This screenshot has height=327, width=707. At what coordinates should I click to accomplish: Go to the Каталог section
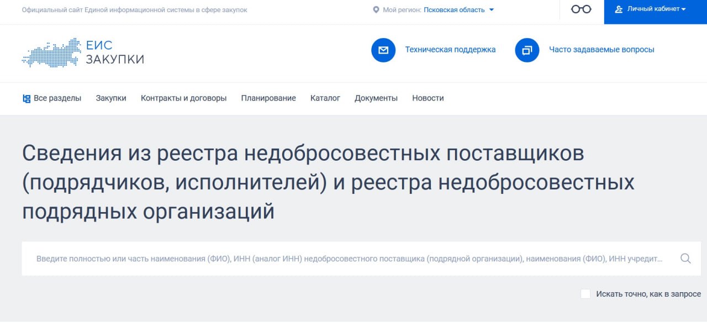[x=325, y=98]
